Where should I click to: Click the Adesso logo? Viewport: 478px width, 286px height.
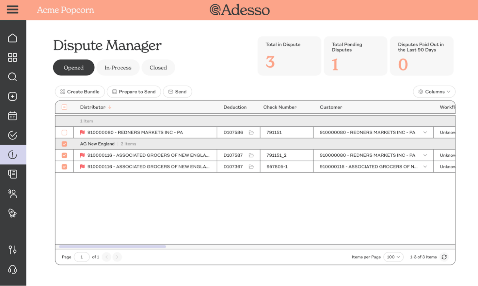click(240, 10)
